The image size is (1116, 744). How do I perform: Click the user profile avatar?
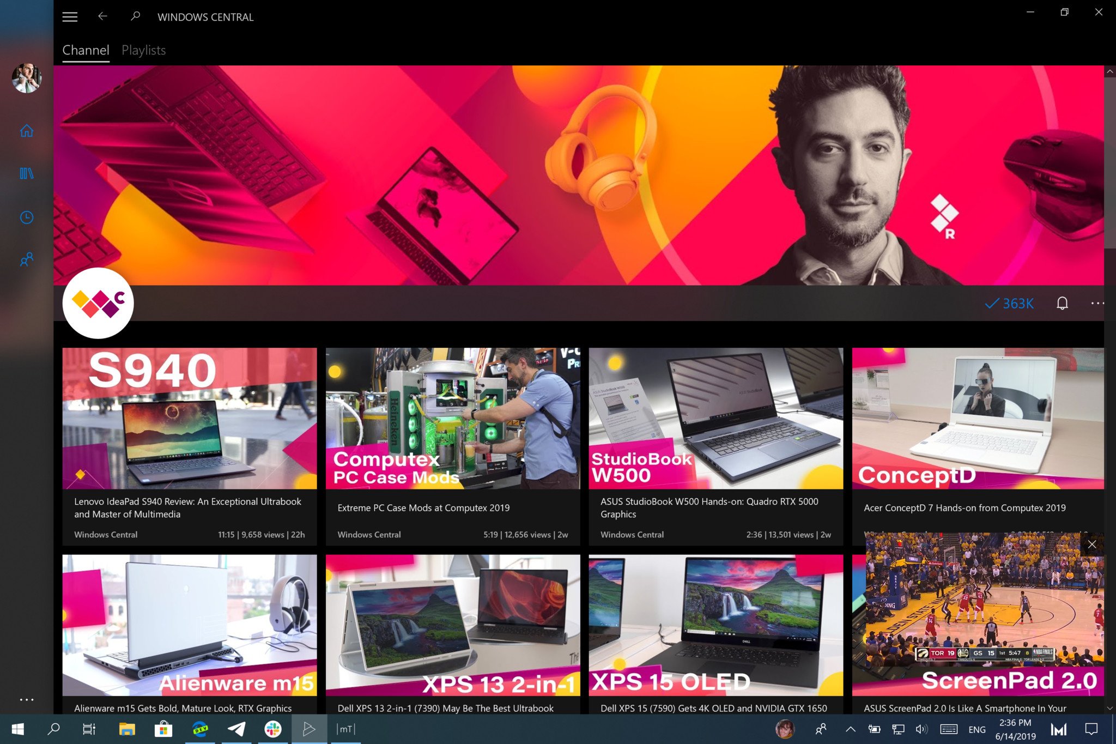[x=26, y=78]
